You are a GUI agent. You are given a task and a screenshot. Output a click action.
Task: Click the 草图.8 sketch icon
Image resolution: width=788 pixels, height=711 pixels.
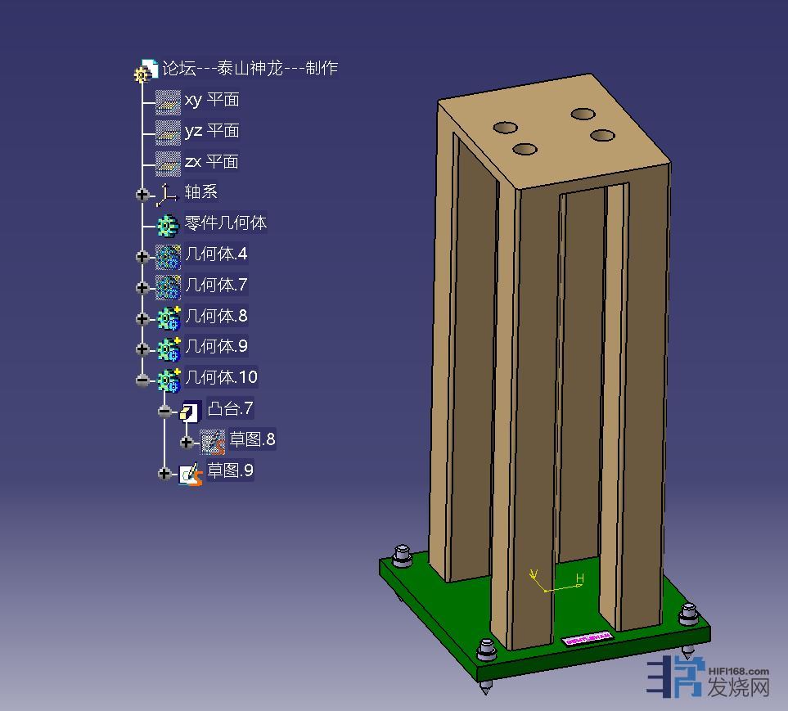pos(213,442)
